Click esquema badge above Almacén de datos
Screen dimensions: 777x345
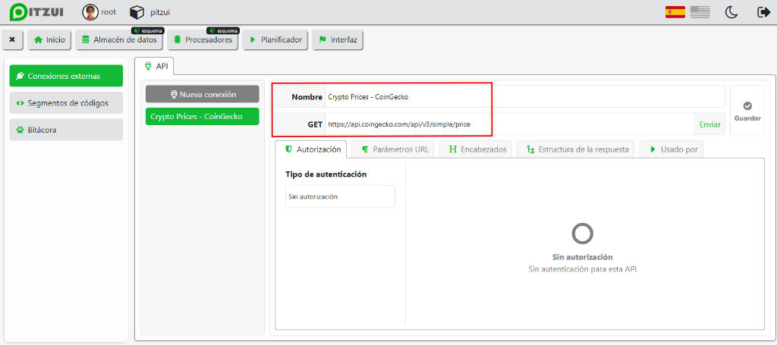coord(148,30)
